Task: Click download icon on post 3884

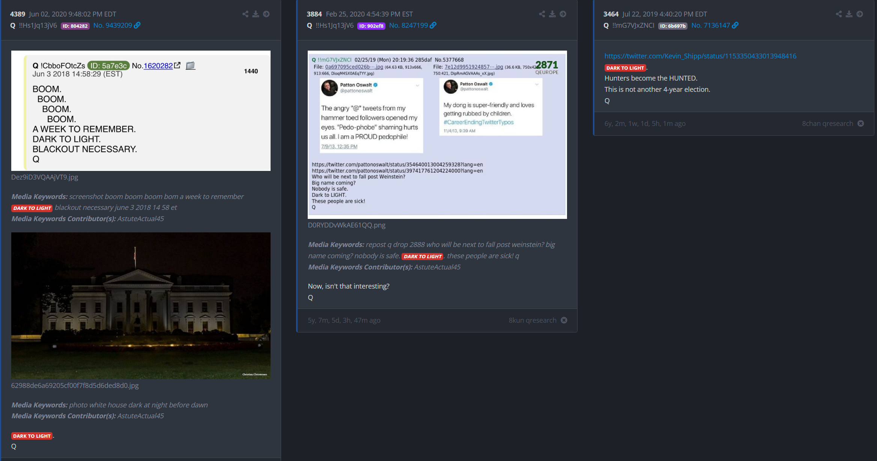Action: (x=552, y=14)
